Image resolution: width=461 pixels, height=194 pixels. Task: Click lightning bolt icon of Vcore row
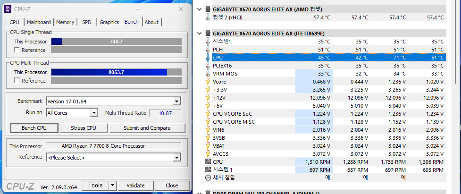coord(208,81)
